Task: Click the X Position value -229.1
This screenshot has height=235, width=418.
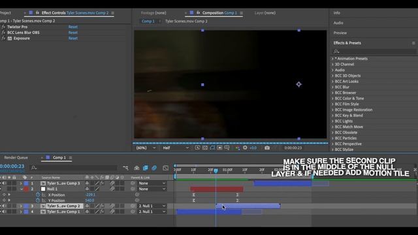Action: coord(90,195)
